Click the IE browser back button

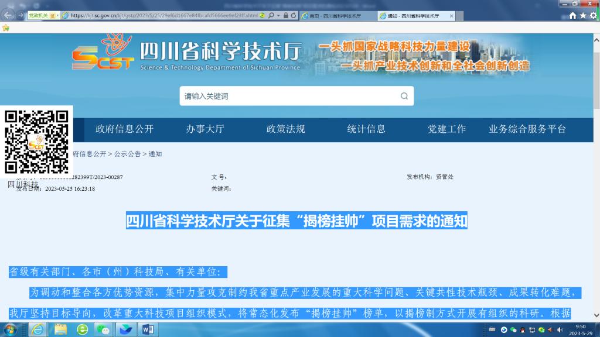pyautogui.click(x=8, y=15)
